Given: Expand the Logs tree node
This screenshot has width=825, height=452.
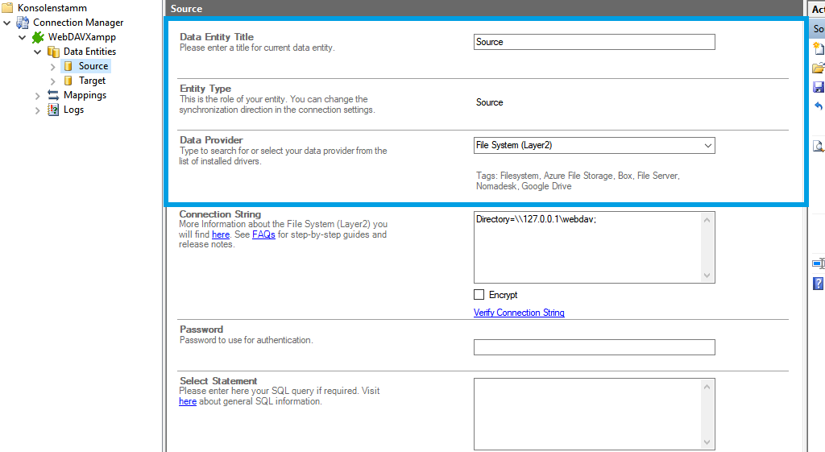Looking at the screenshot, I should 38,110.
